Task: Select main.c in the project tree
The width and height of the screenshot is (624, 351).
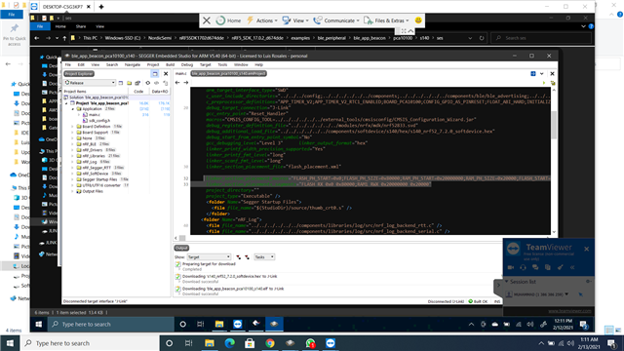Action: [95, 115]
